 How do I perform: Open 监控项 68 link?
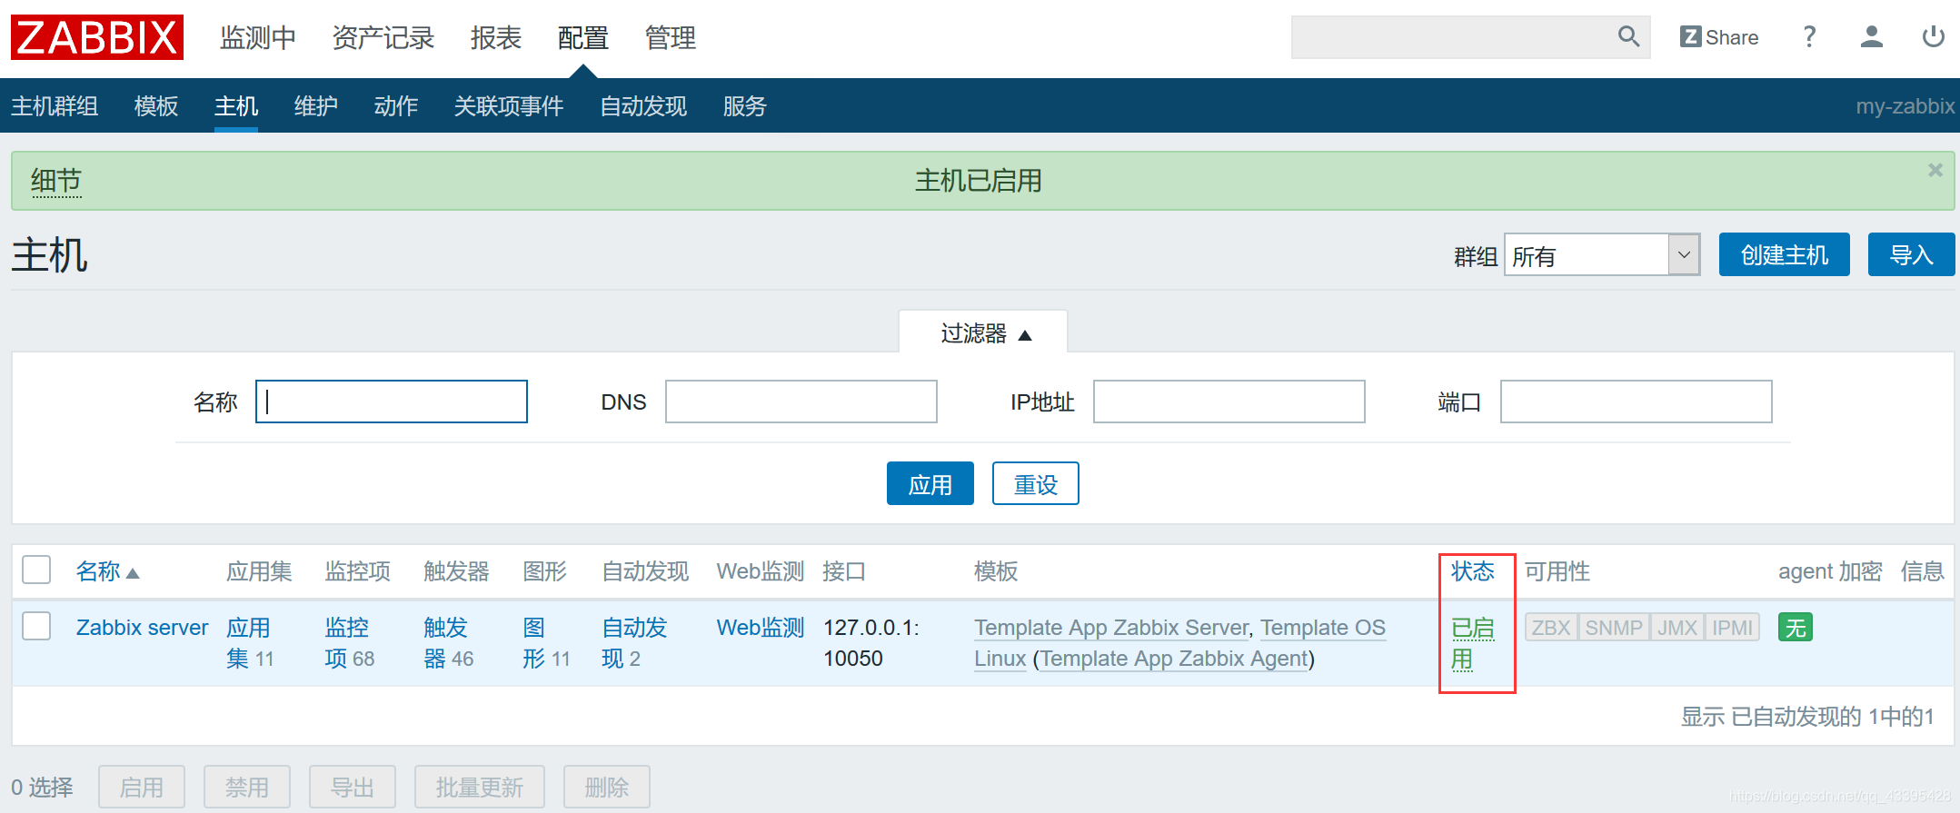(348, 642)
